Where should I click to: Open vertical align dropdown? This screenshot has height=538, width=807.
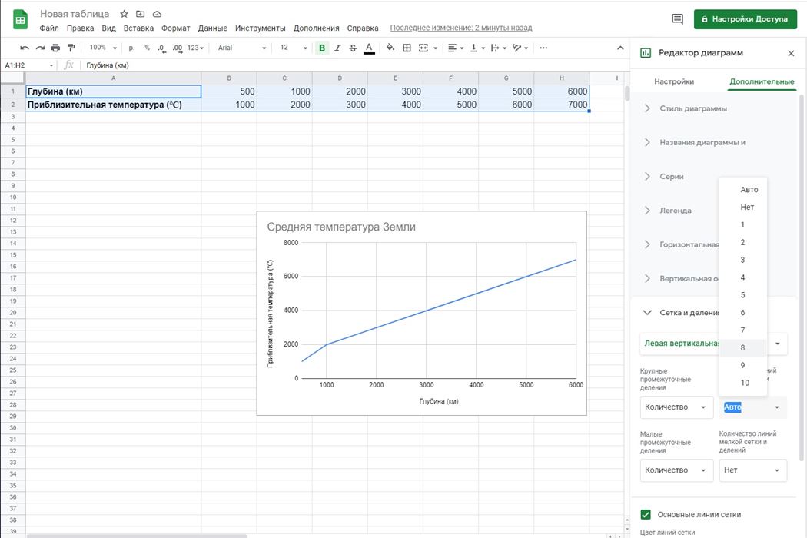pyautogui.click(x=477, y=48)
